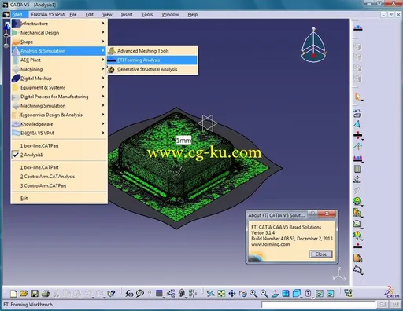
Task: Open the Window menu
Action: click(170, 14)
